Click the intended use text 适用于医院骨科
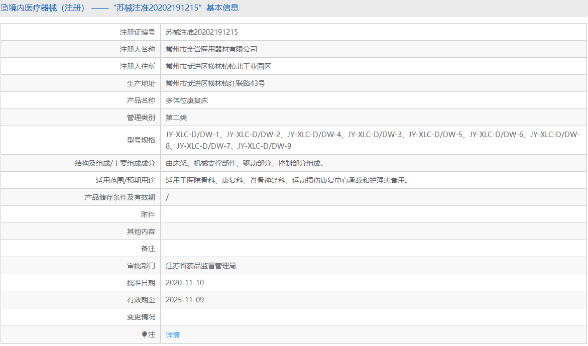The height and width of the screenshot is (346, 588). point(287,180)
